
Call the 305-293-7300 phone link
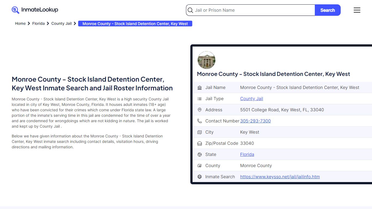click(255, 121)
